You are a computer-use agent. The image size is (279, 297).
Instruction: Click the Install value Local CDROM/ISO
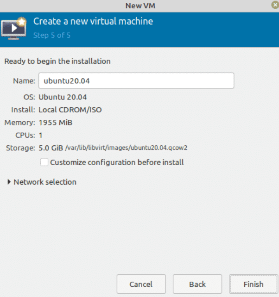[x=70, y=110]
